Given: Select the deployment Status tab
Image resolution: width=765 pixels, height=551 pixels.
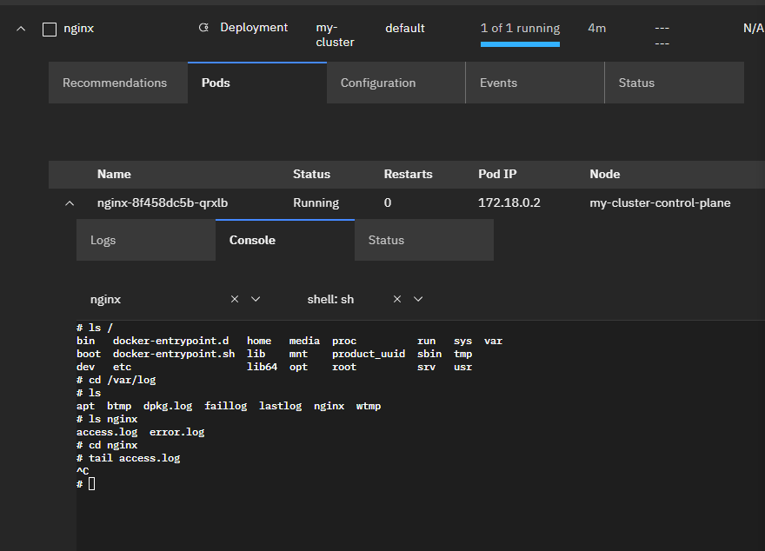Looking at the screenshot, I should point(636,83).
